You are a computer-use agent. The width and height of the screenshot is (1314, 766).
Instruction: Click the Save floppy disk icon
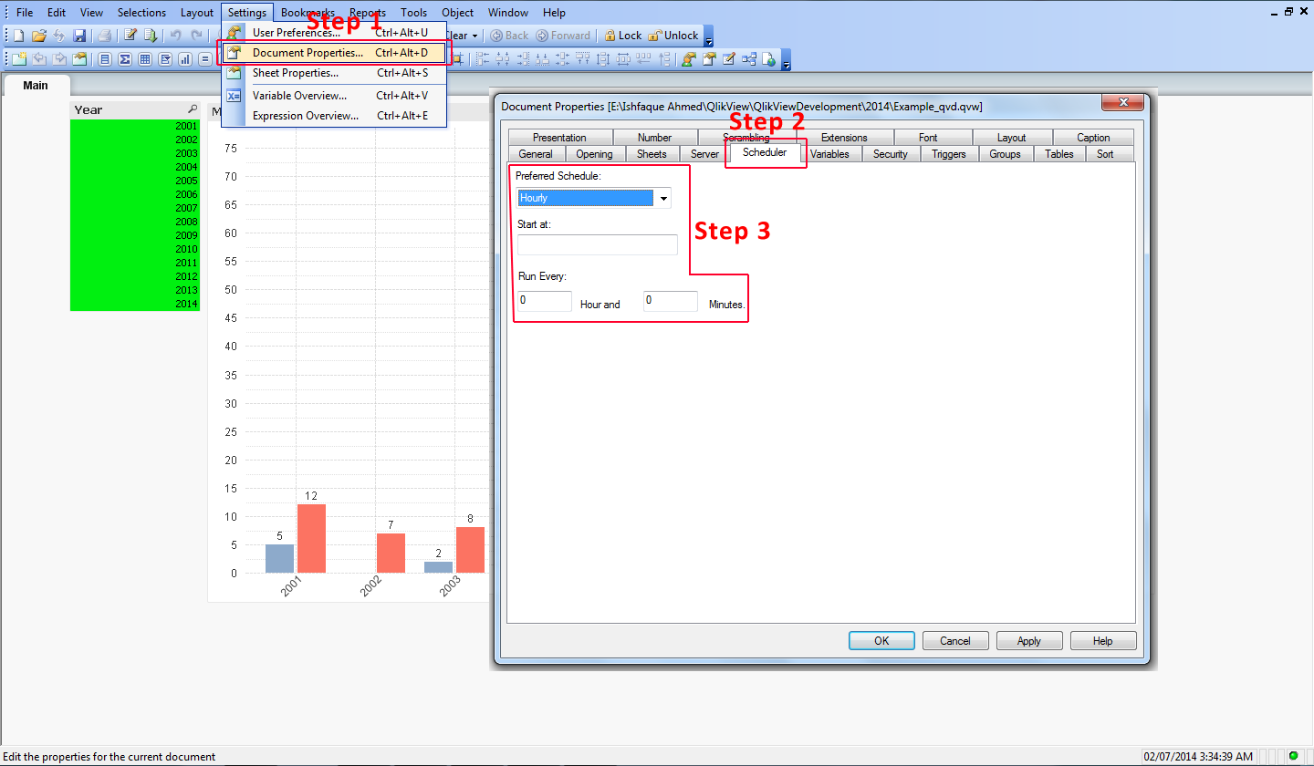[80, 36]
